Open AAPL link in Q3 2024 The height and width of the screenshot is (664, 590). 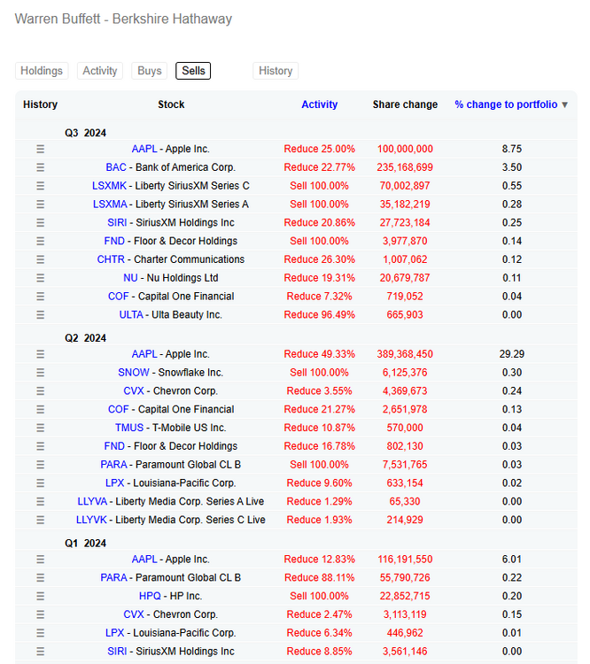(x=144, y=149)
